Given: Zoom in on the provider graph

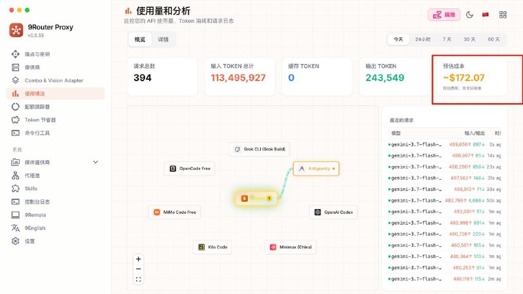Looking at the screenshot, I should pyautogui.click(x=139, y=259).
